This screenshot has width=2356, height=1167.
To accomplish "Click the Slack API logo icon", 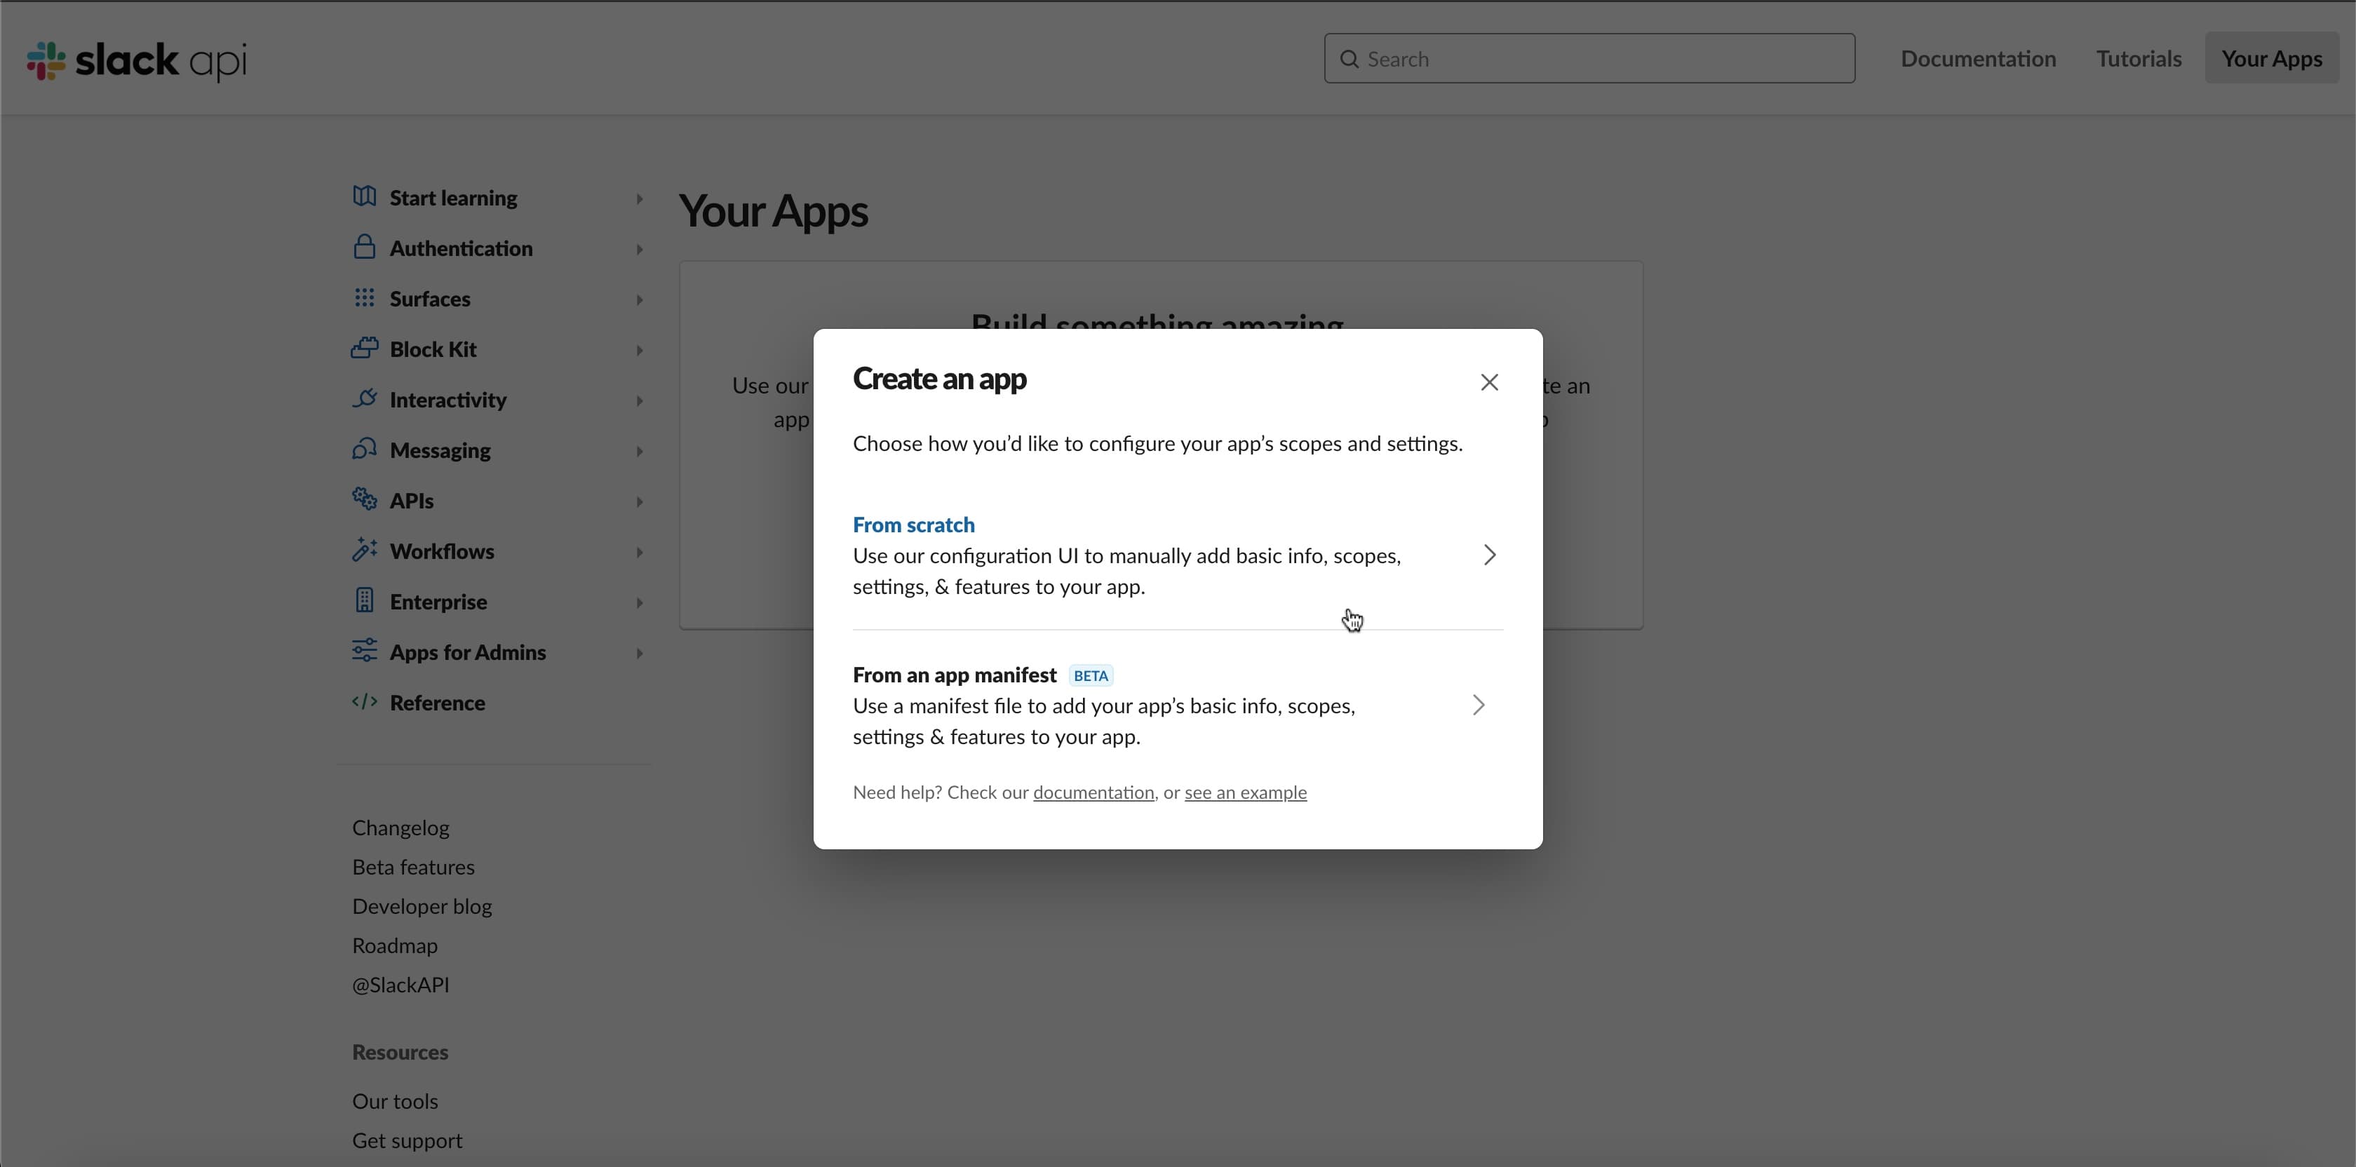I will (45, 60).
